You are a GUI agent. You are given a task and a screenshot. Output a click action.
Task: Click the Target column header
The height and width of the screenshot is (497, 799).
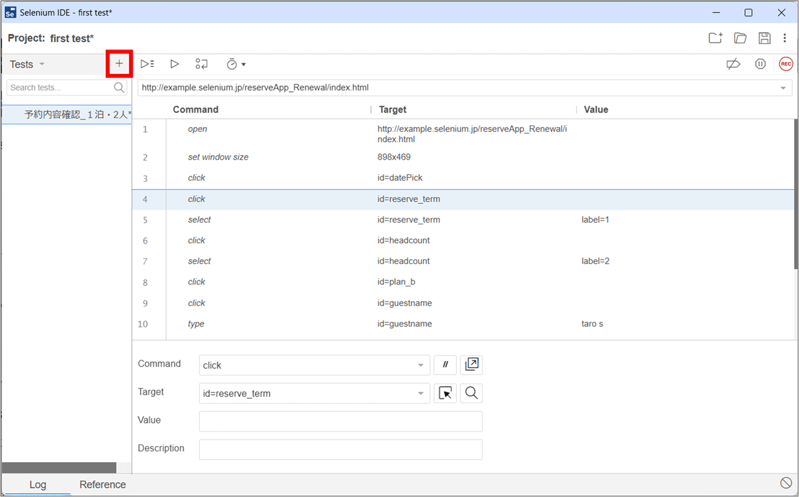pos(393,110)
